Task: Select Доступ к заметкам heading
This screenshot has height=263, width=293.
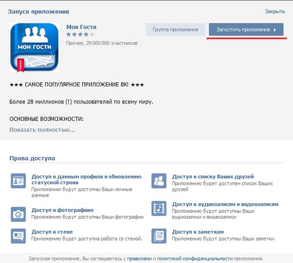Action: click(x=198, y=232)
